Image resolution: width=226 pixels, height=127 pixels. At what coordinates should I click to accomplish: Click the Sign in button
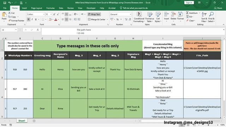[x=189, y=2]
